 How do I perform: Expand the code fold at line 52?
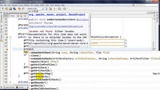pyautogui.click(x=10, y=82)
